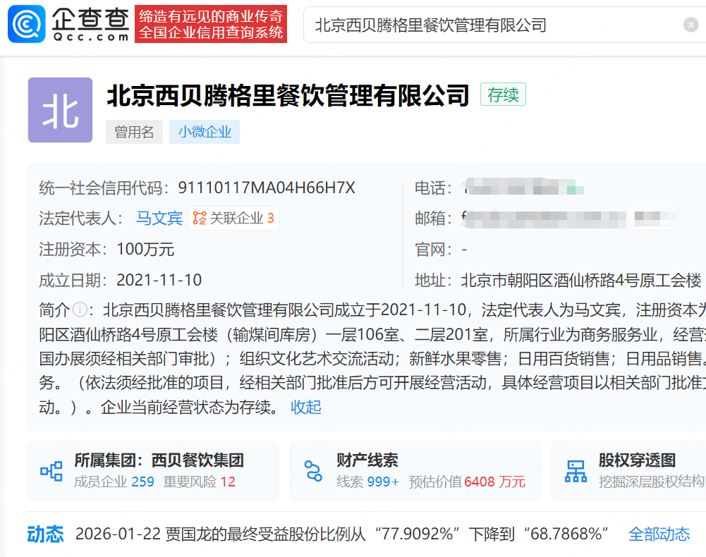Click the 动态 section label
This screenshot has width=706, height=557.
tap(45, 534)
